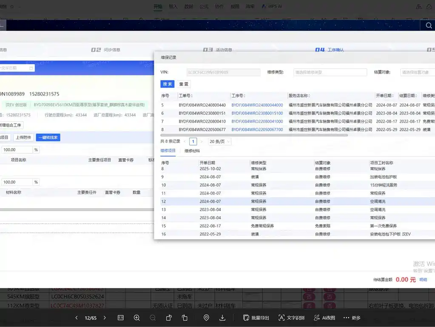435x327 pixels.
Task: Open the 结算对象 dropdown field
Action: (x=418, y=72)
